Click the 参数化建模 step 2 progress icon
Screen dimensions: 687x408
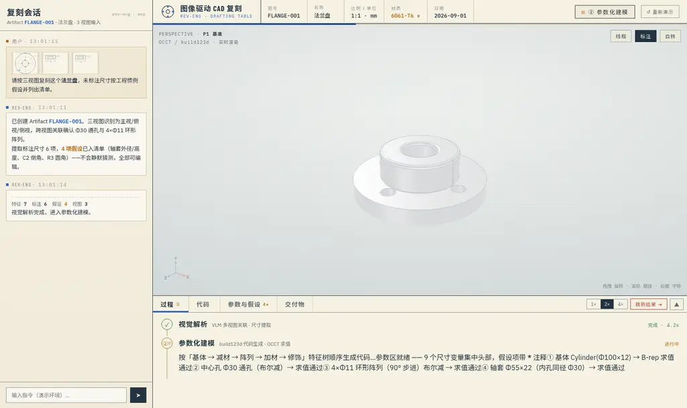166,344
